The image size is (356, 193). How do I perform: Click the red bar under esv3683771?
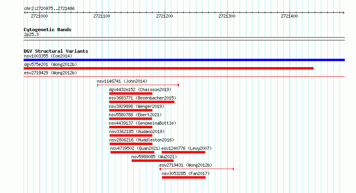click(x=142, y=102)
